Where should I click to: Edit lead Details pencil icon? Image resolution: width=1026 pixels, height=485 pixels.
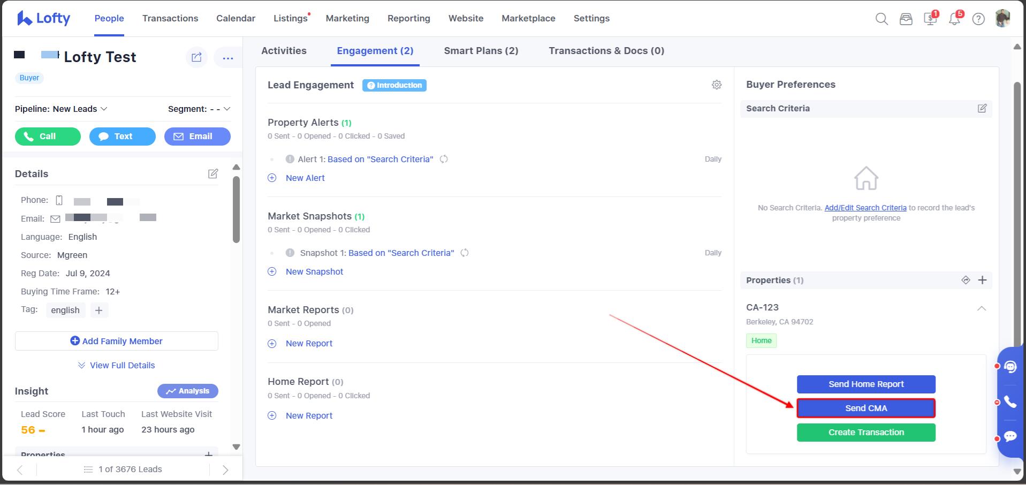coord(213,173)
